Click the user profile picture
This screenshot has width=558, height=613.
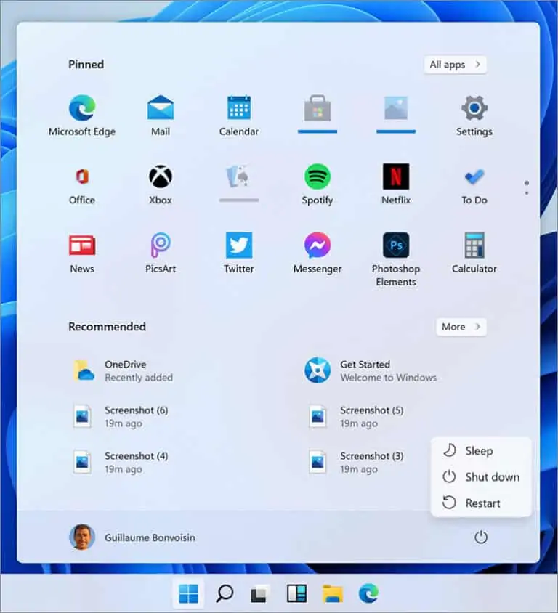coord(82,537)
